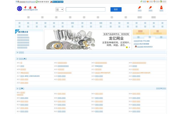Screen dimensions: 182x114
Task: Open listing B01
Action: [21, 94]
